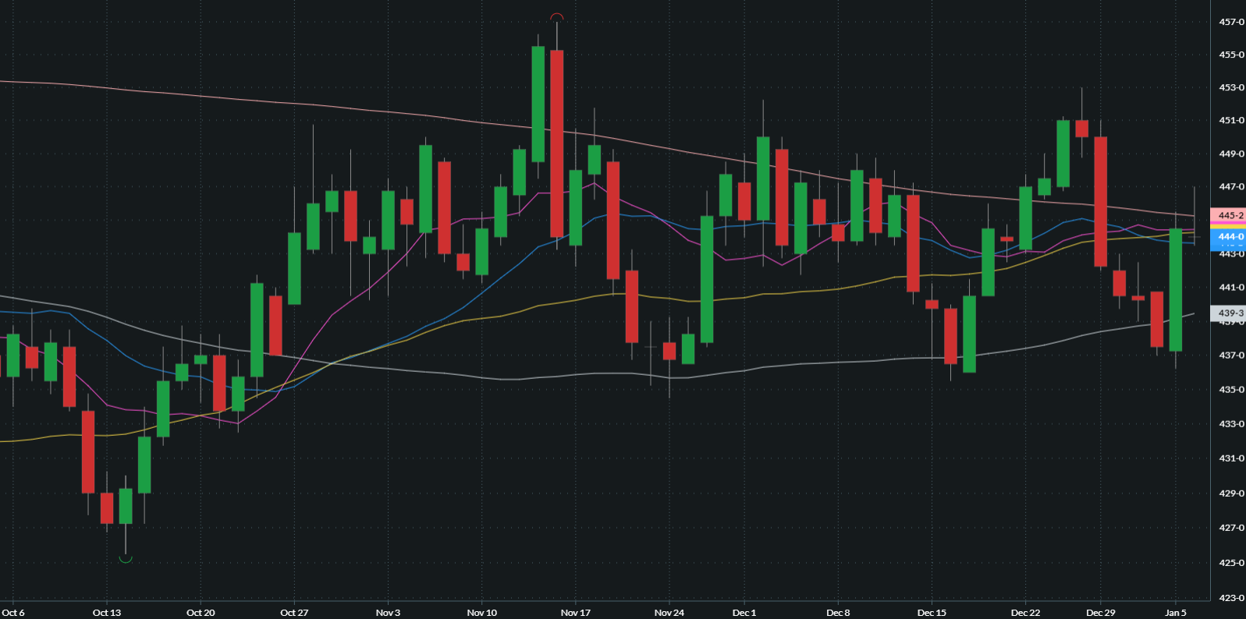Click the Dec 29 date label

click(1101, 613)
